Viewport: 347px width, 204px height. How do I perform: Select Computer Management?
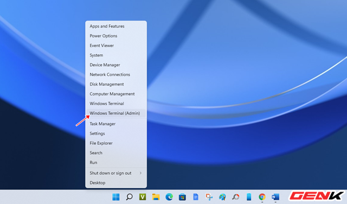[116, 94]
